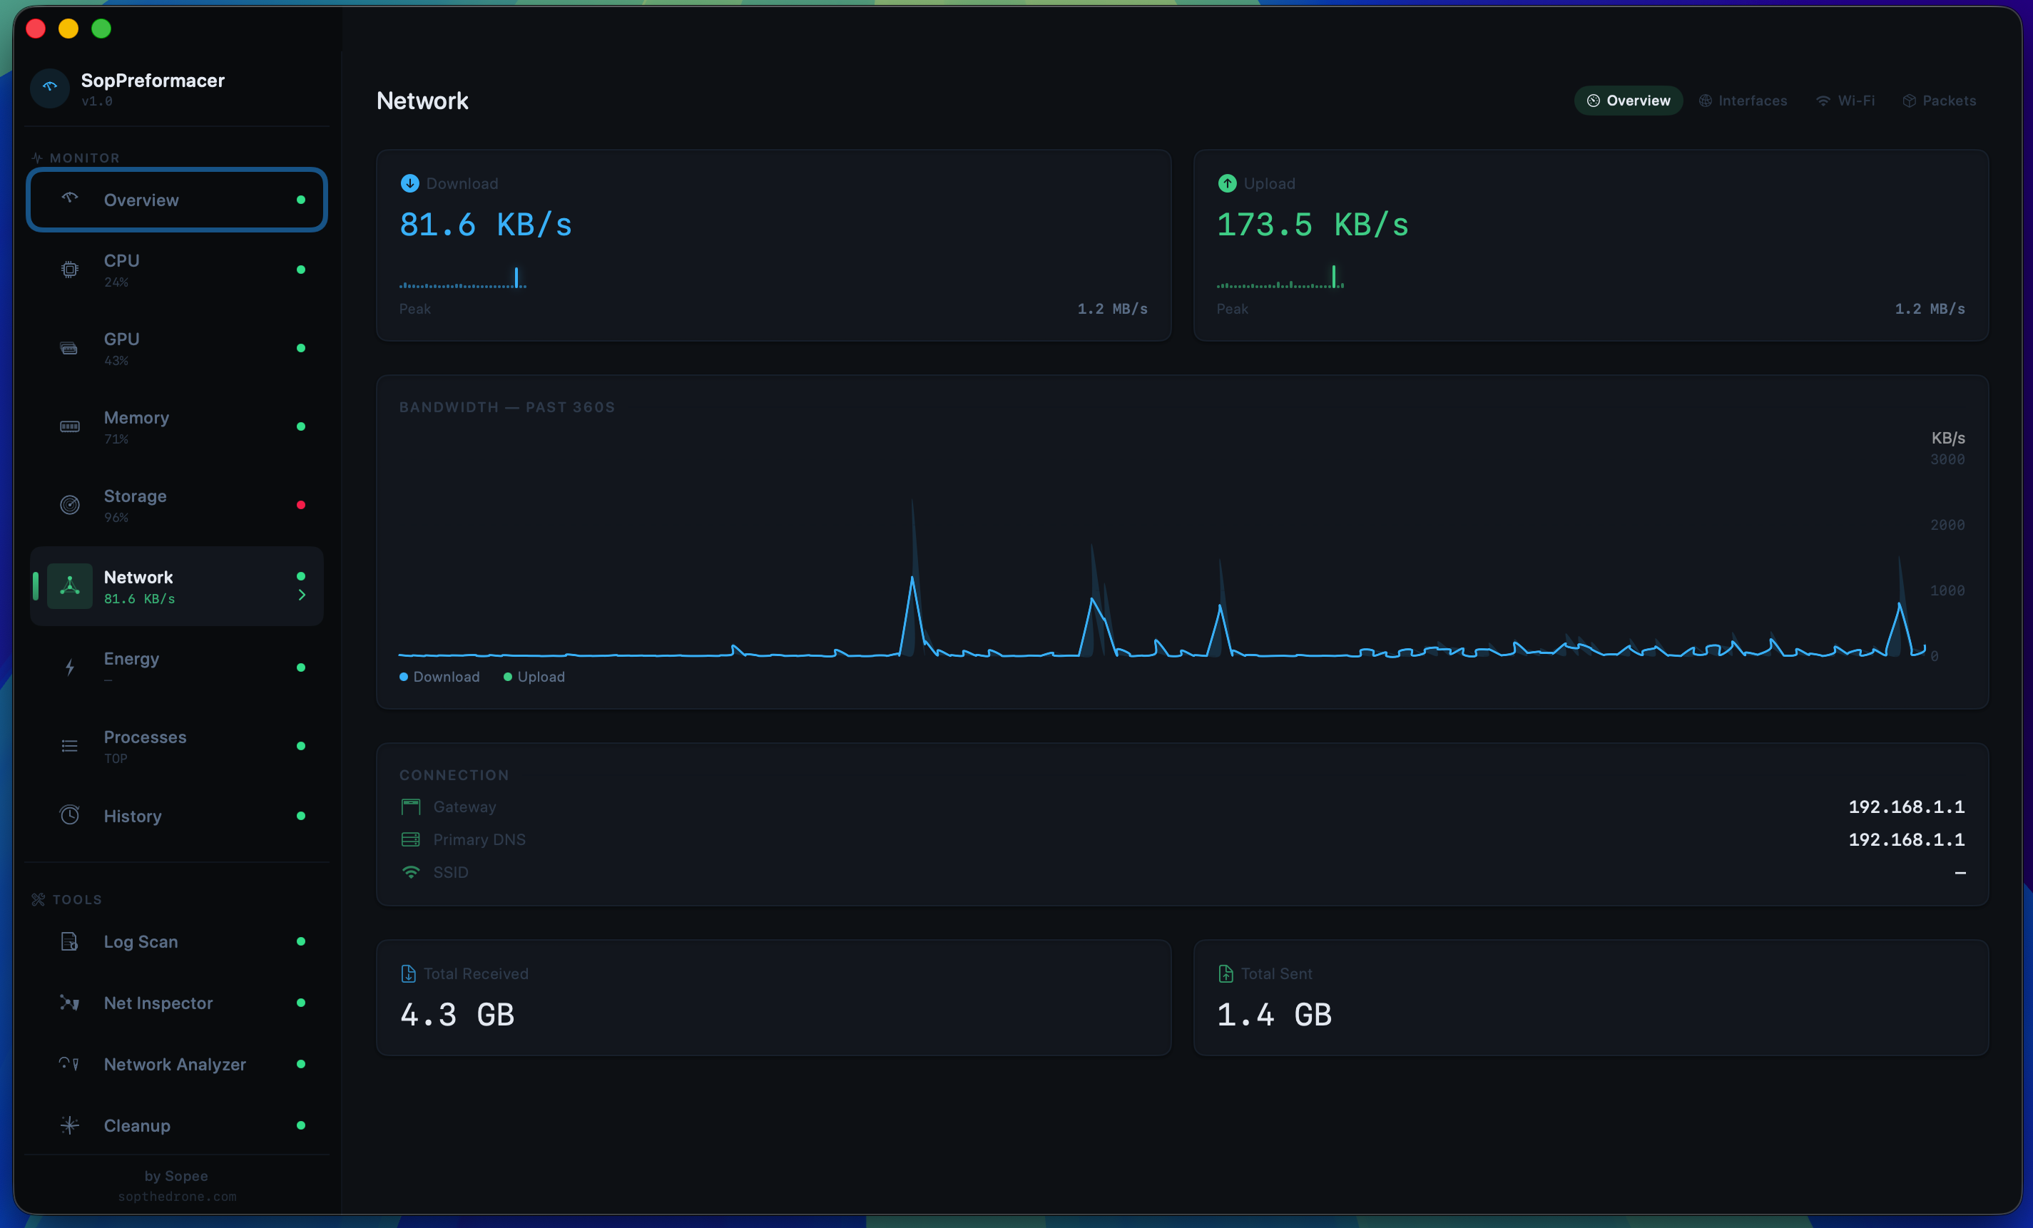Select the CPU monitor icon in sidebar
Screen dimensions: 2033x1228
(69, 270)
